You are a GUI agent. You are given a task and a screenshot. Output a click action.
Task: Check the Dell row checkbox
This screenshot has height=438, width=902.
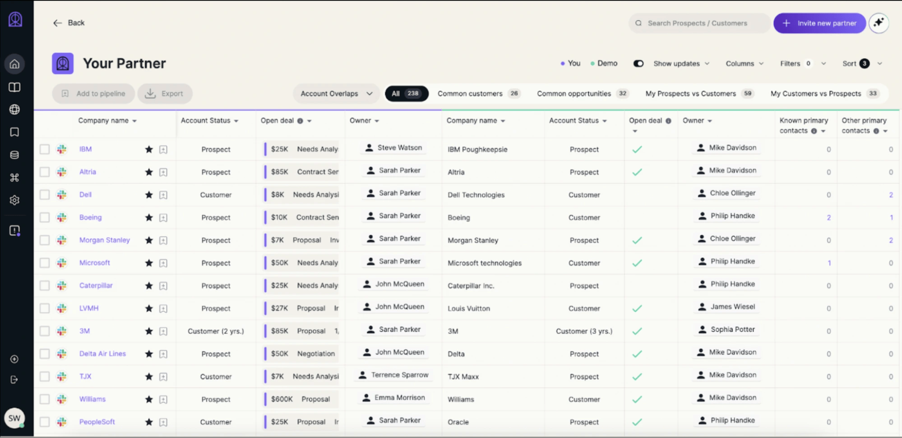point(44,195)
